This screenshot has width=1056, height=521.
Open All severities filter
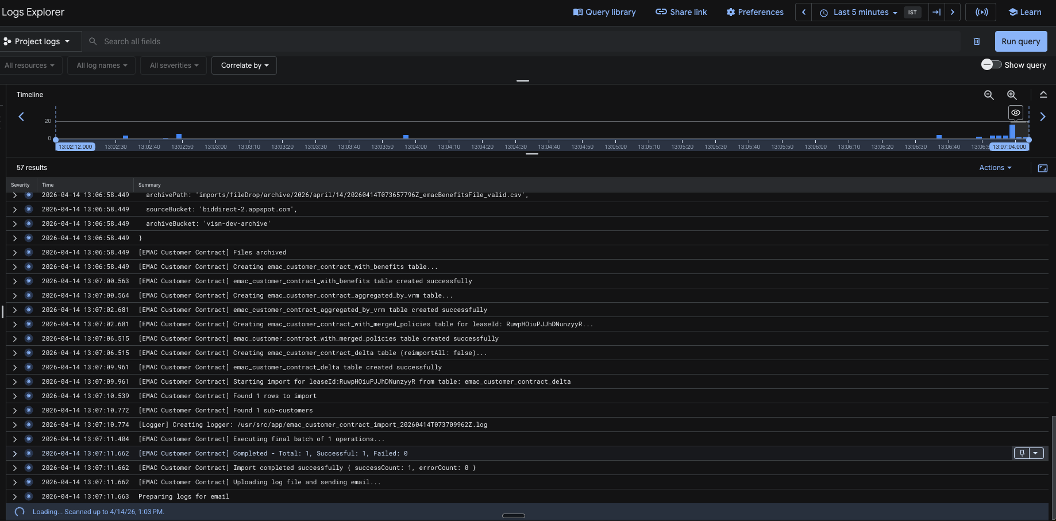tap(174, 65)
